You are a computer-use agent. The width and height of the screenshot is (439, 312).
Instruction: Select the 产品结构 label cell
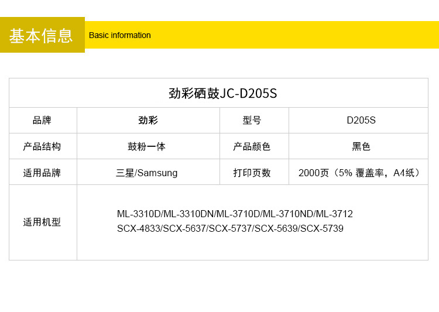click(42, 146)
